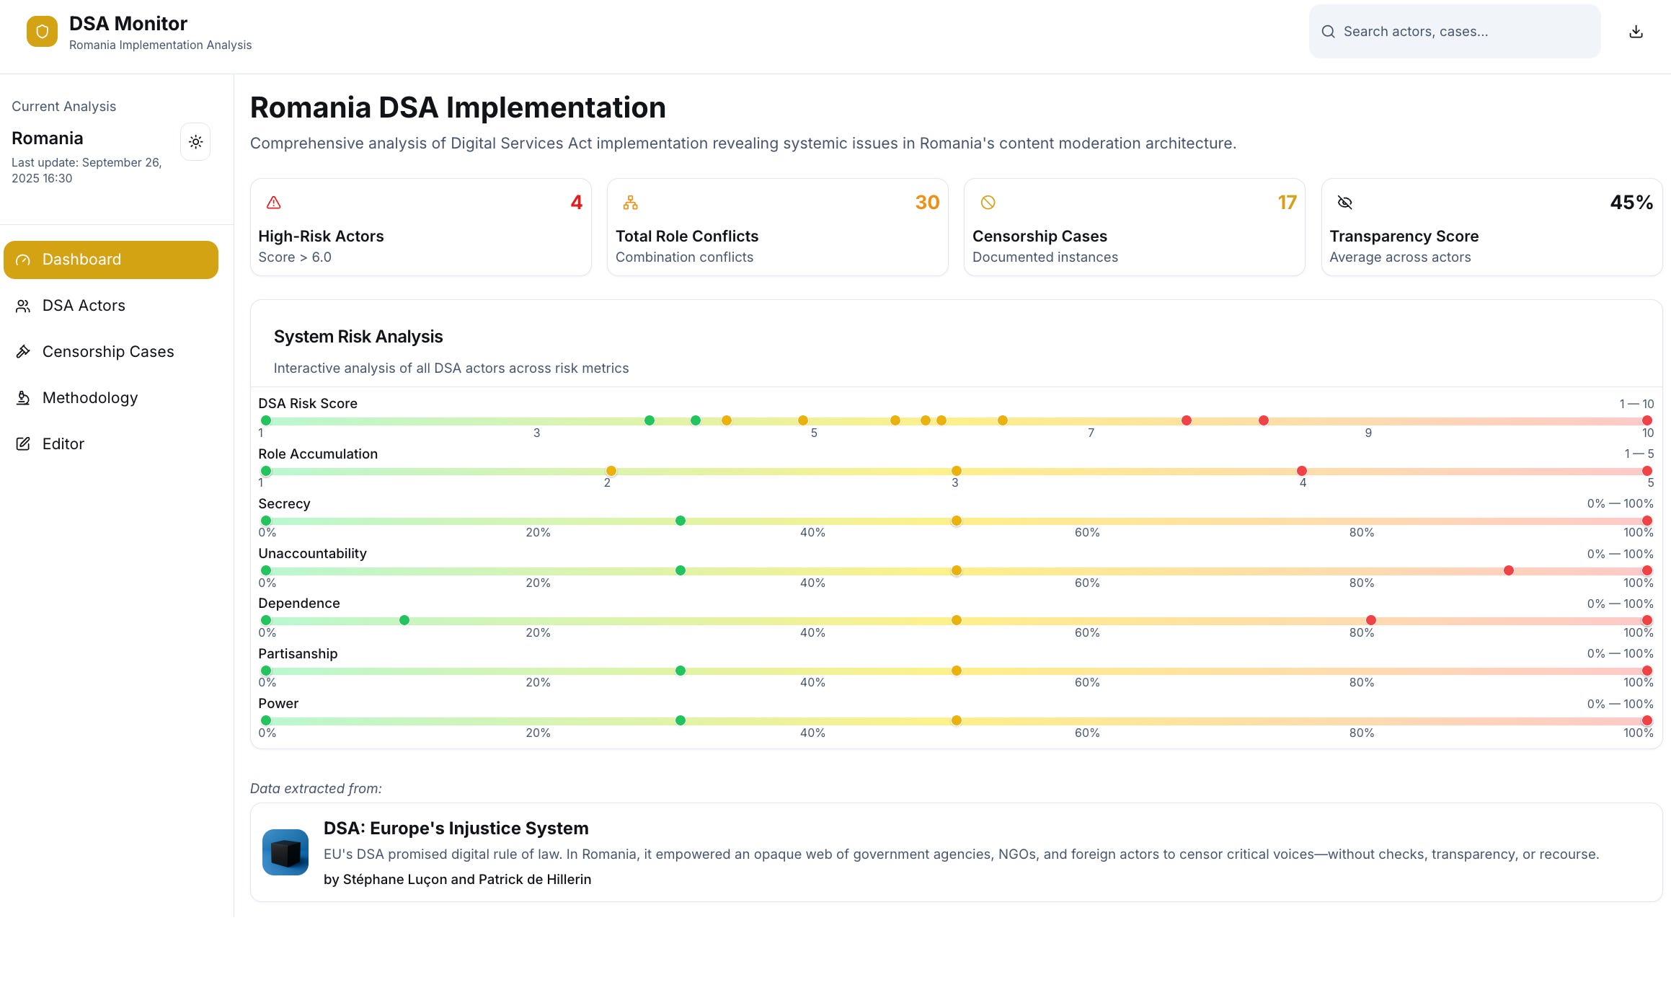Focus the Search actors, cases field
The image size is (1671, 985).
pyautogui.click(x=1455, y=32)
